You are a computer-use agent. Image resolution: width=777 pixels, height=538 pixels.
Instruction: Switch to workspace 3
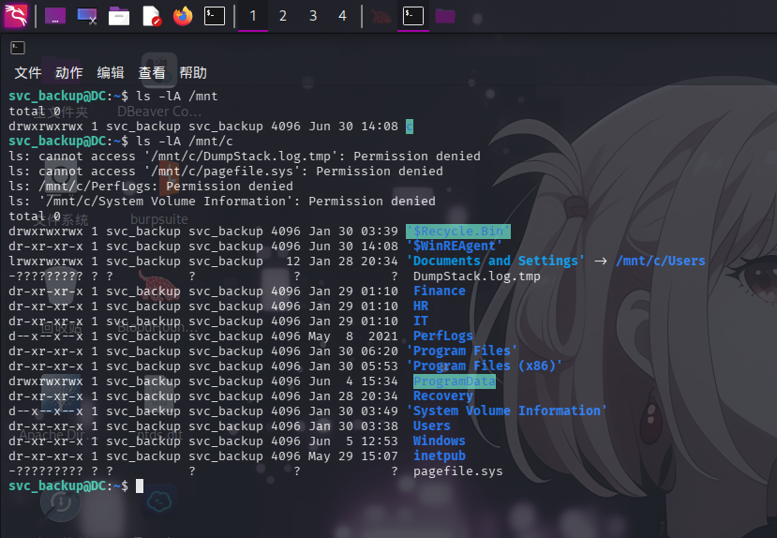pyautogui.click(x=313, y=16)
